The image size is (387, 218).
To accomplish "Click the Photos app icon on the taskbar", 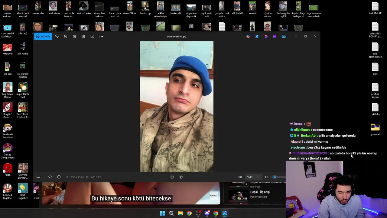I will [225, 213].
